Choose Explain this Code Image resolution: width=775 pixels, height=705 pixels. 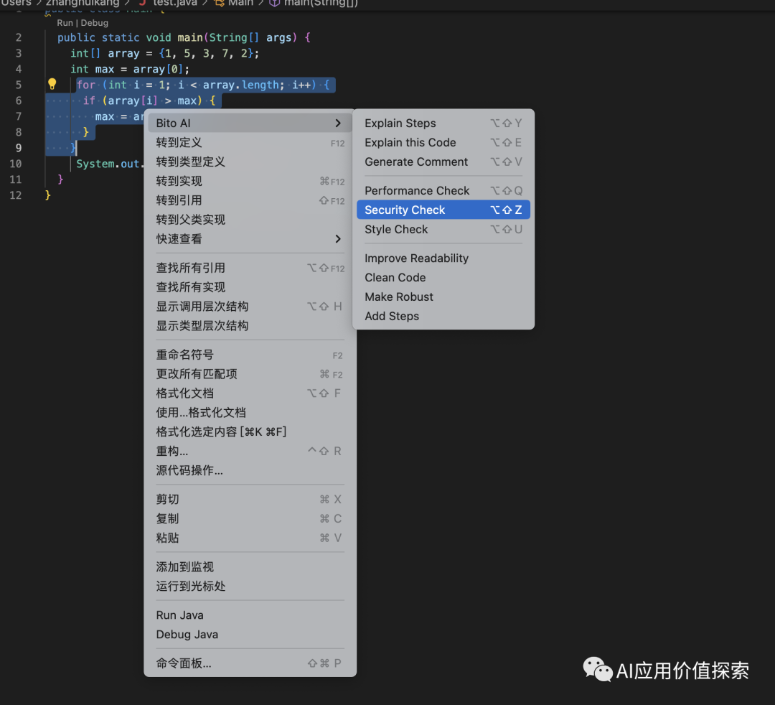pyautogui.click(x=443, y=142)
